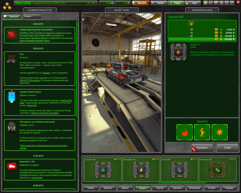The image size is (241, 193).
Task: Open the Клан clan section
Action: tap(192, 3)
